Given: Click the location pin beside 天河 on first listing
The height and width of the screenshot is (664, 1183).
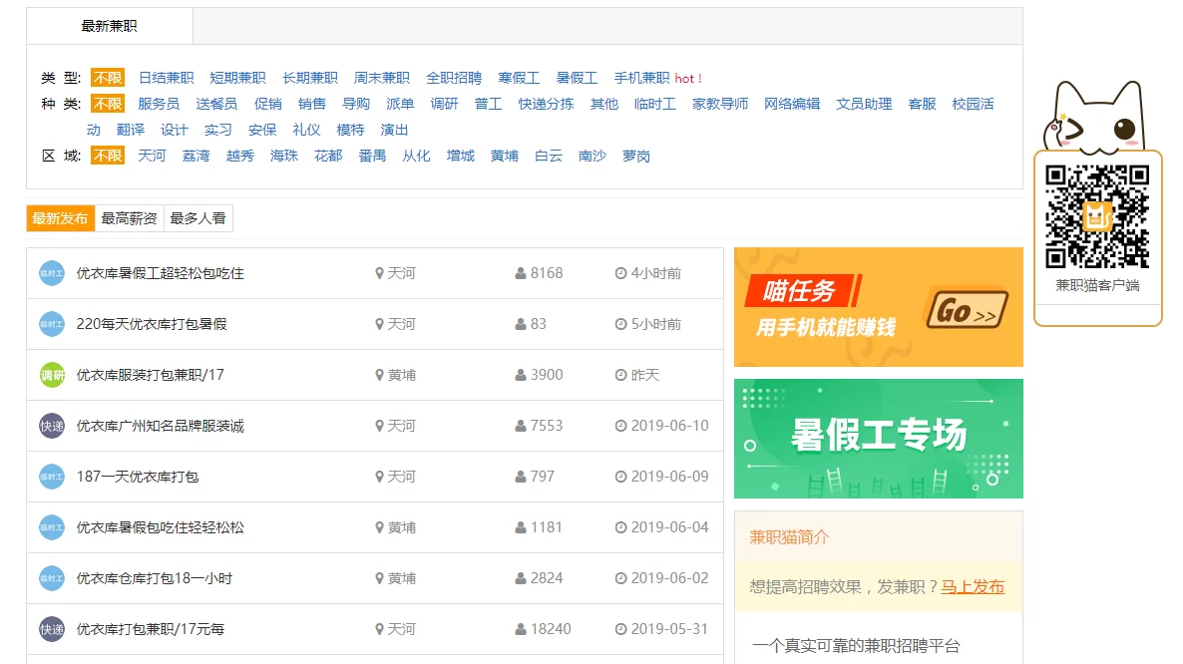Looking at the screenshot, I should tap(380, 272).
